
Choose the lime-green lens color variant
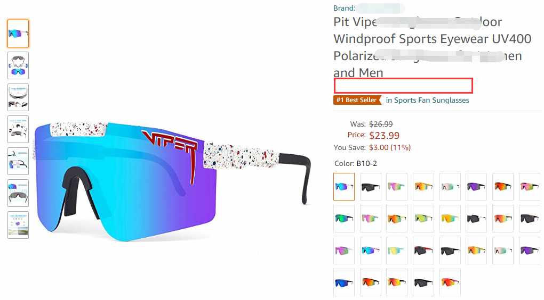click(423, 218)
